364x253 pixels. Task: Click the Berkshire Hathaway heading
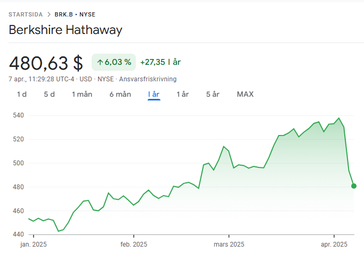coord(66,30)
